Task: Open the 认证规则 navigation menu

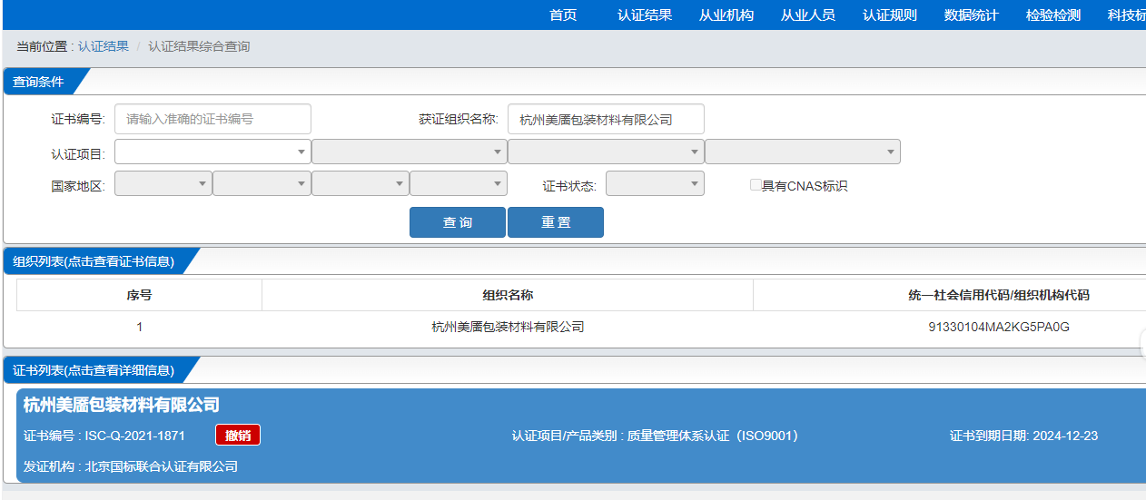Action: 890,15
